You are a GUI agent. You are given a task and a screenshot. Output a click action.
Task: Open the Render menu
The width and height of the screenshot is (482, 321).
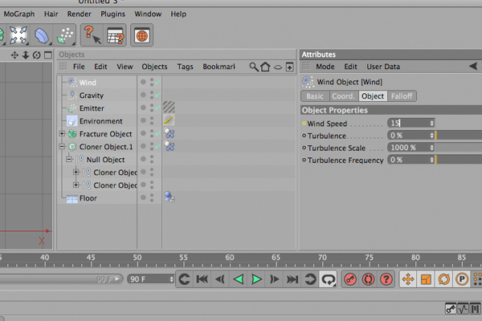[x=80, y=14]
